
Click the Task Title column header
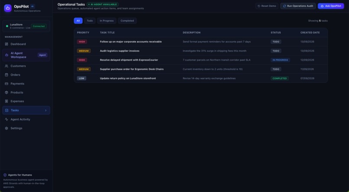pyautogui.click(x=107, y=33)
